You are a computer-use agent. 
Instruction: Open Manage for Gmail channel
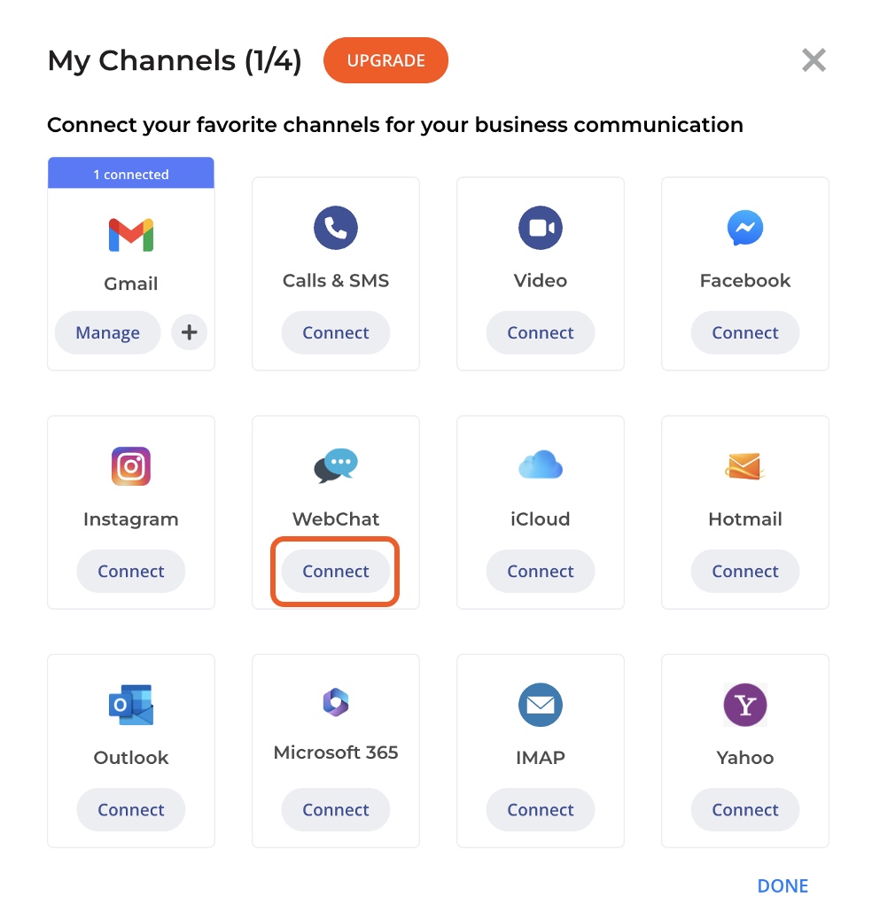point(107,332)
